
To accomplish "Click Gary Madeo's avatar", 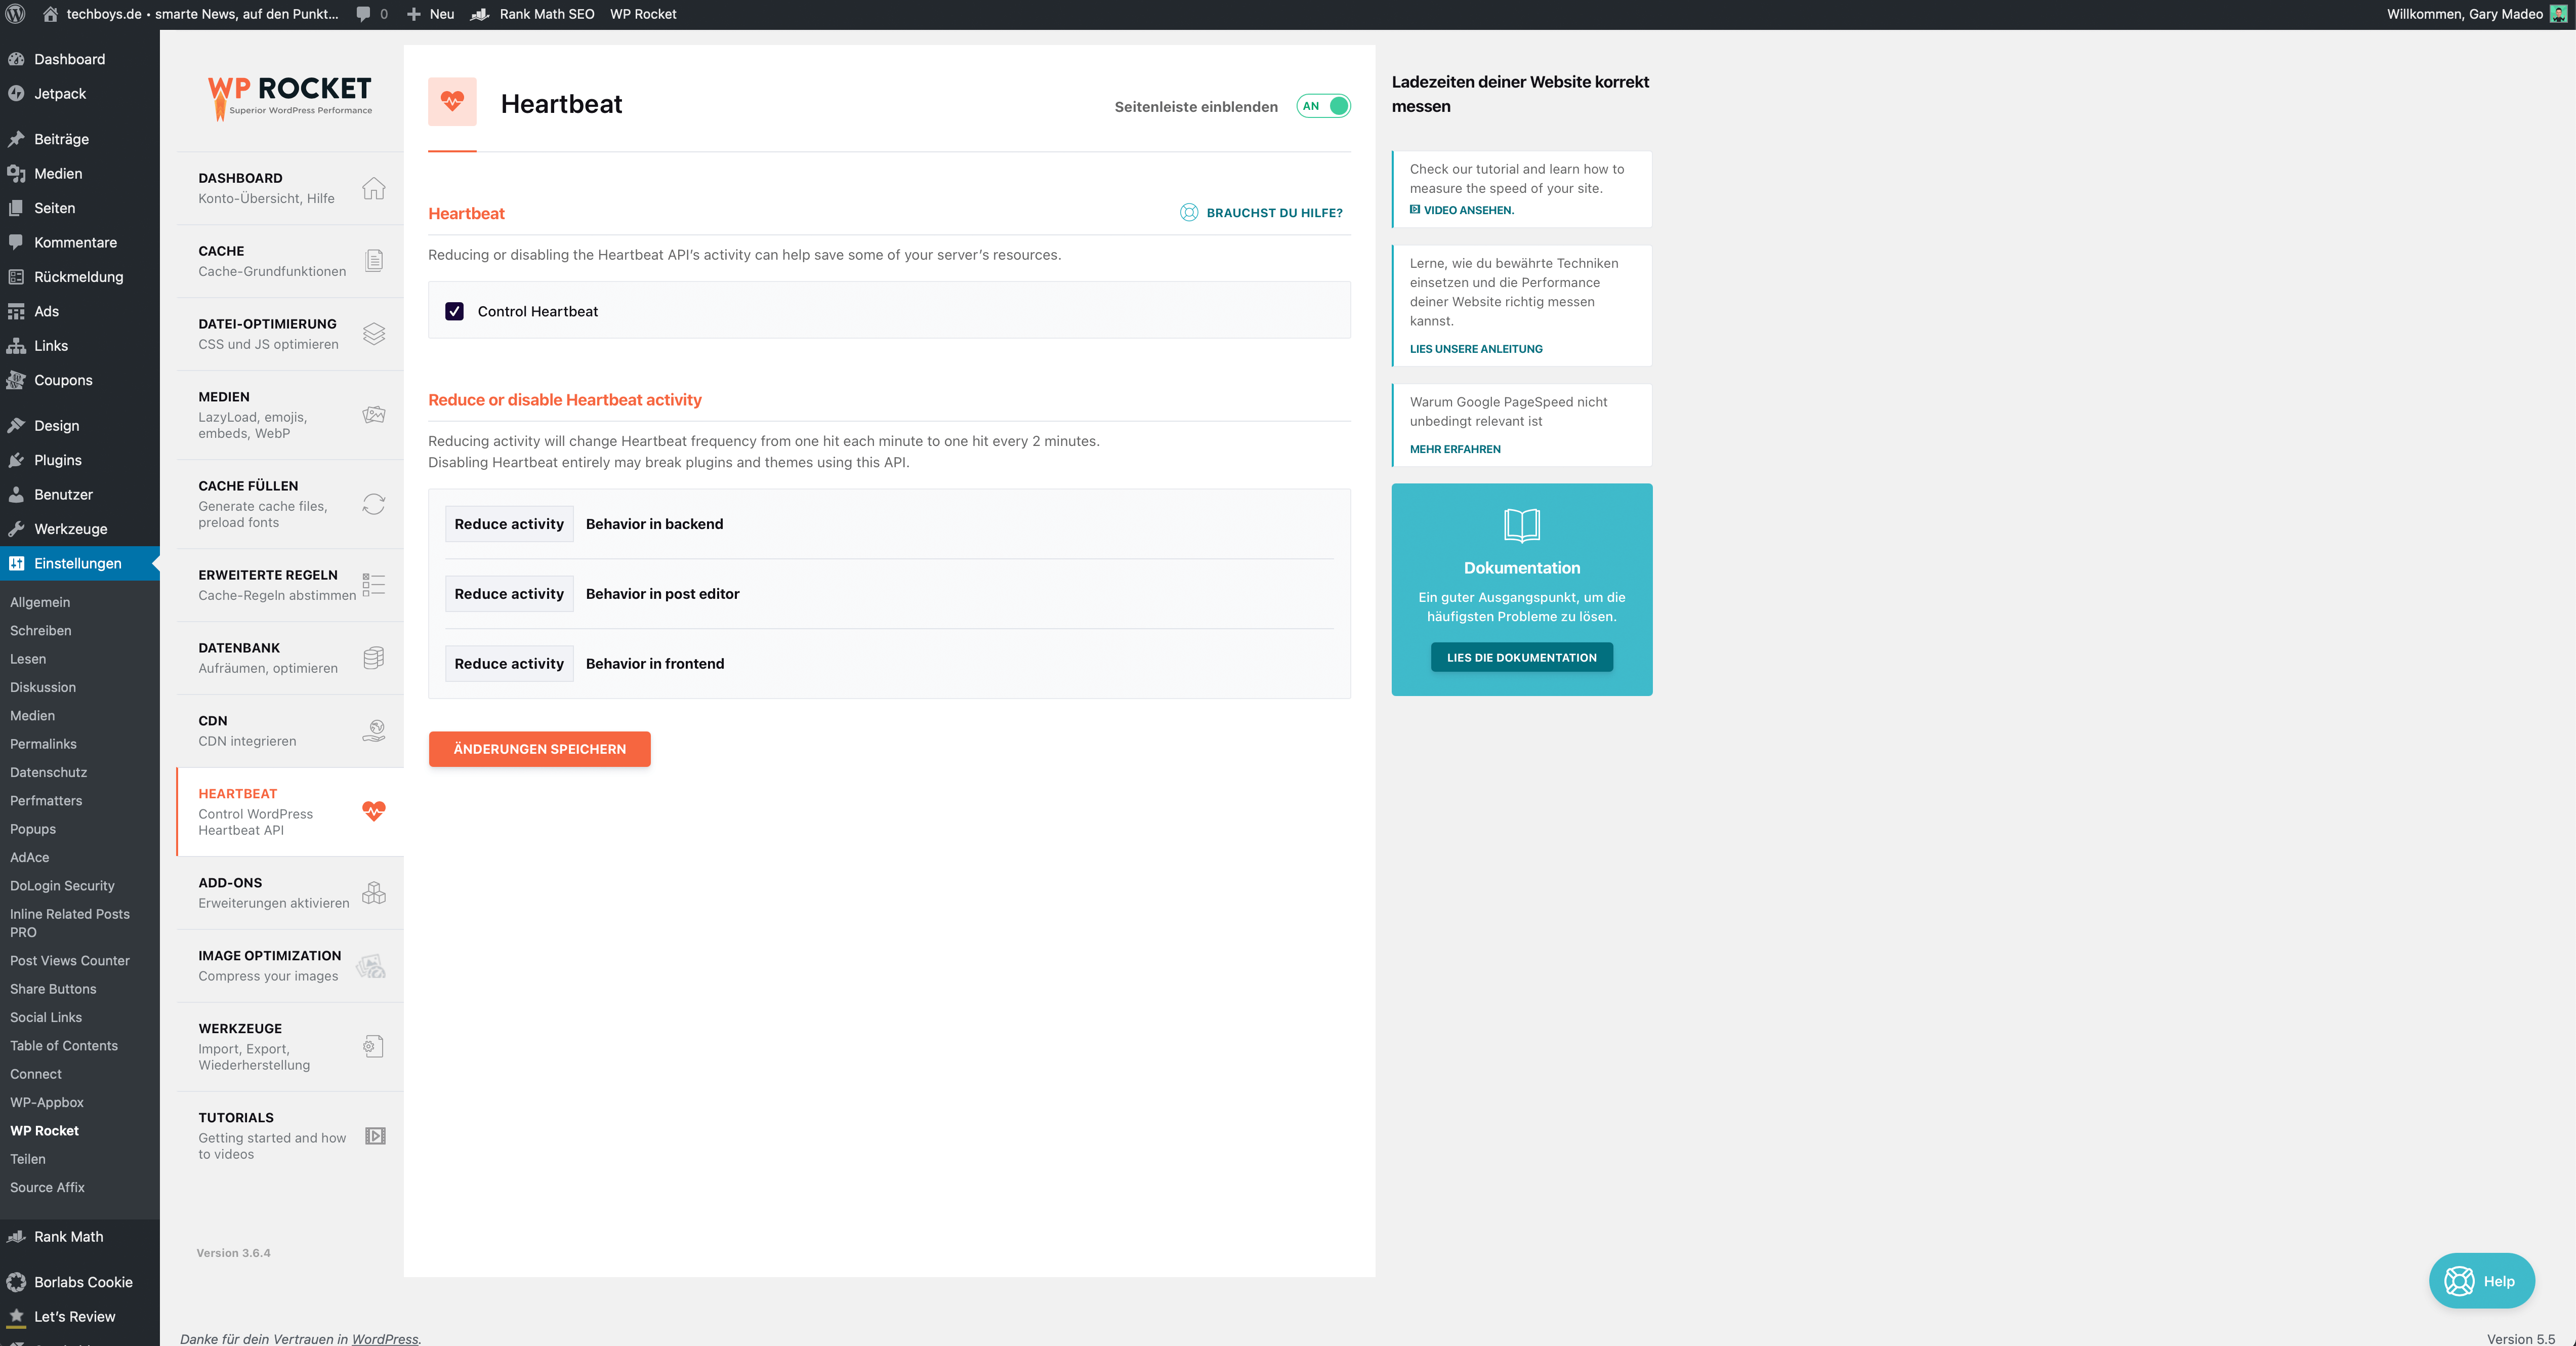I will pos(2558,14).
